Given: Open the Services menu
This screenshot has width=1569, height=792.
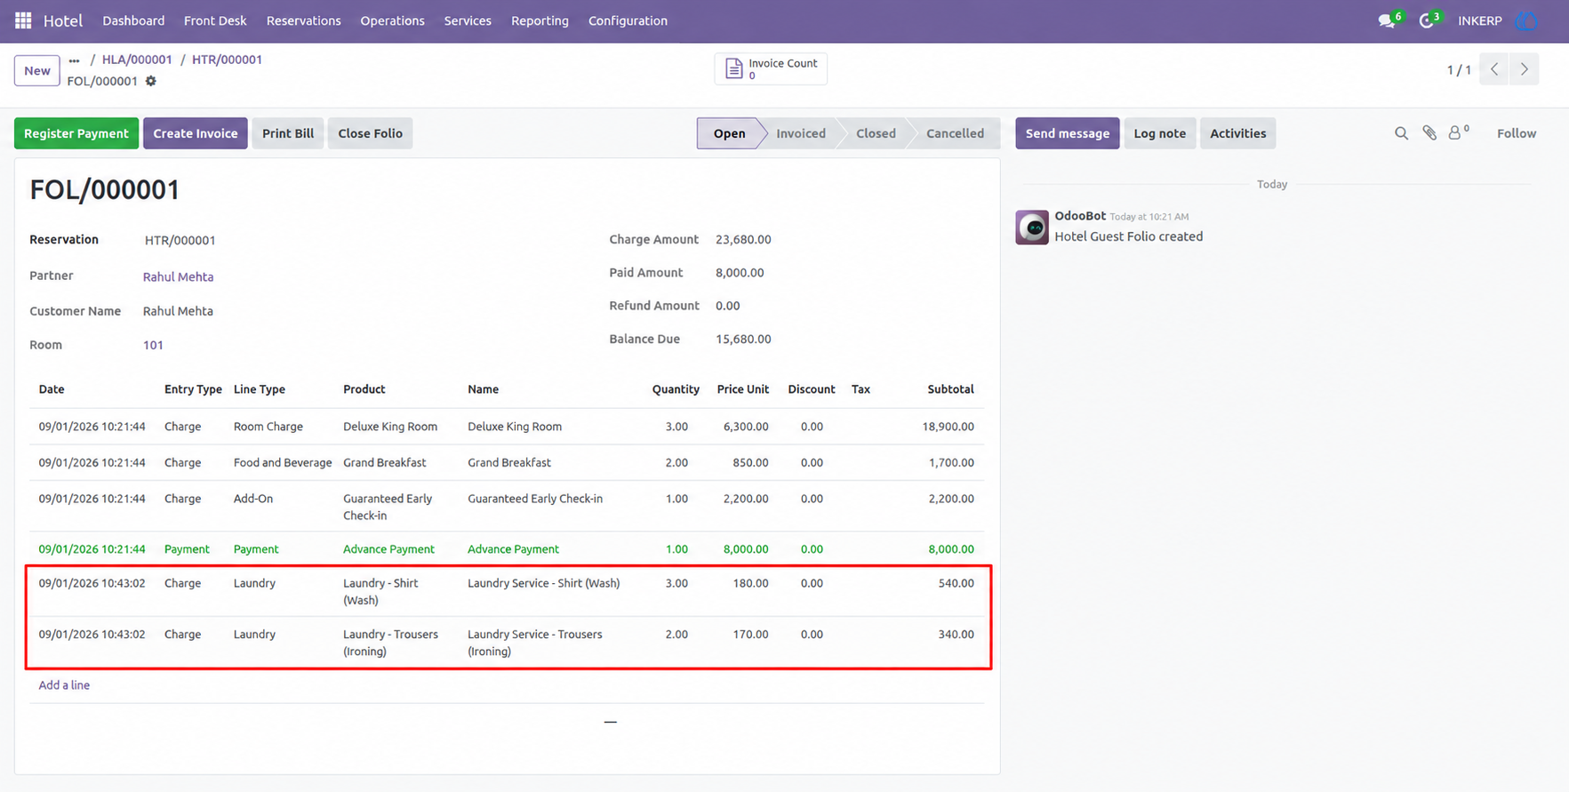Looking at the screenshot, I should pos(468,20).
